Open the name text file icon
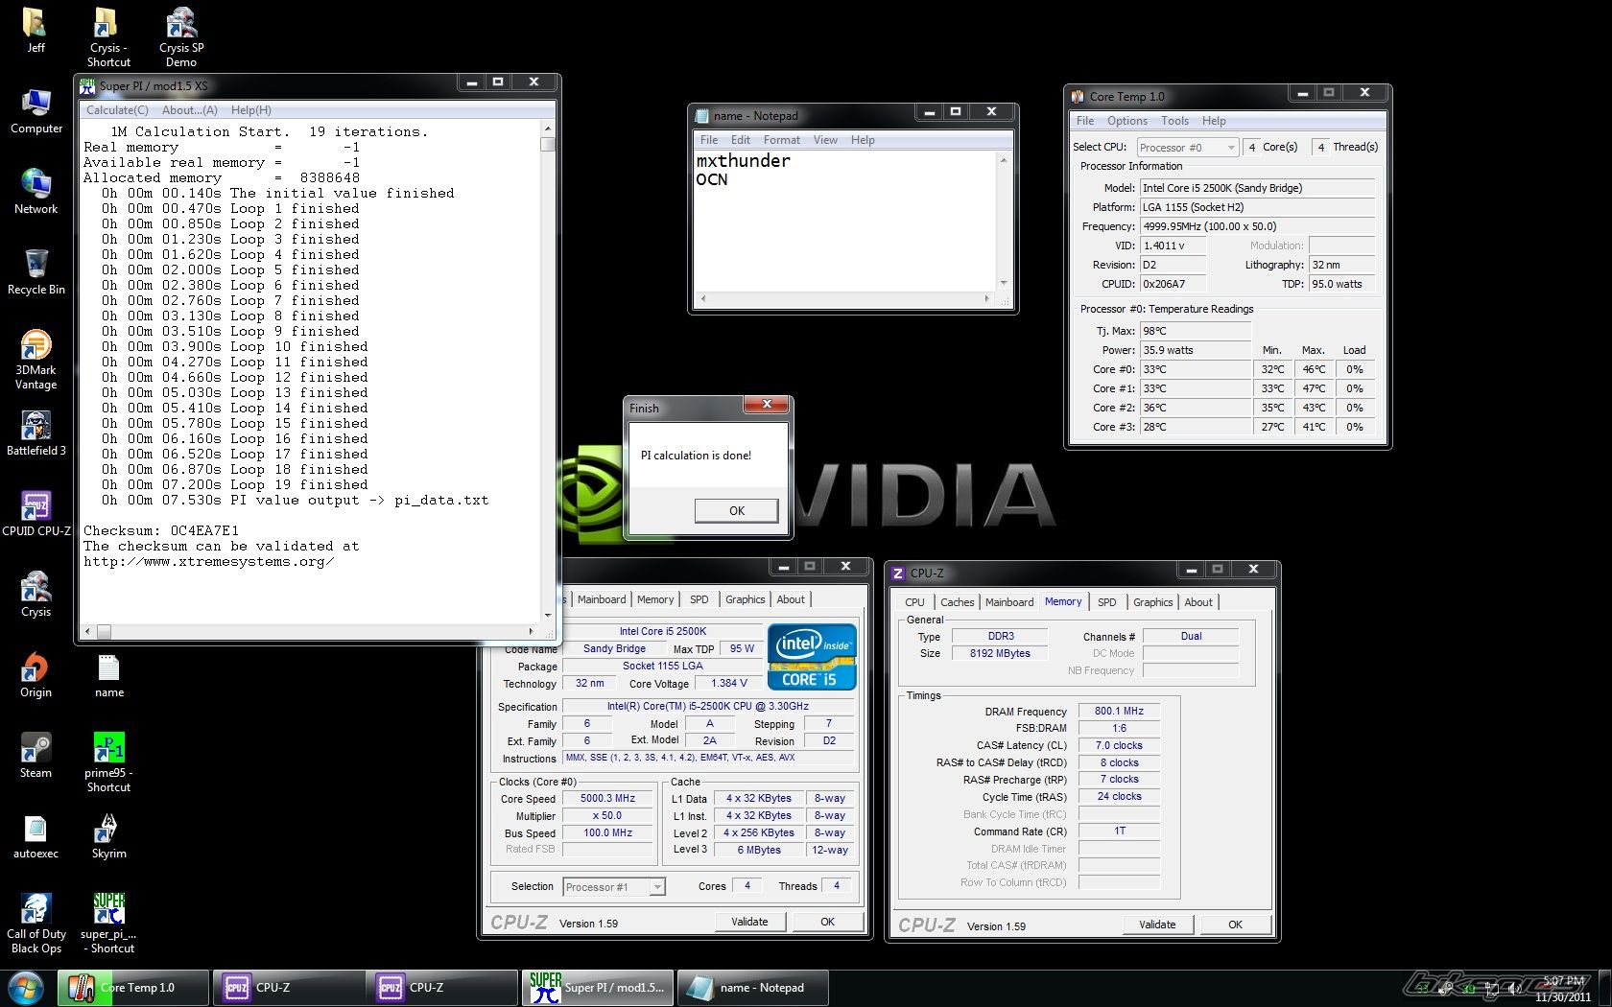 [108, 674]
